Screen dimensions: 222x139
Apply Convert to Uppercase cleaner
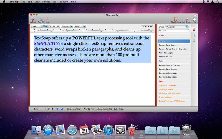click(x=174, y=73)
